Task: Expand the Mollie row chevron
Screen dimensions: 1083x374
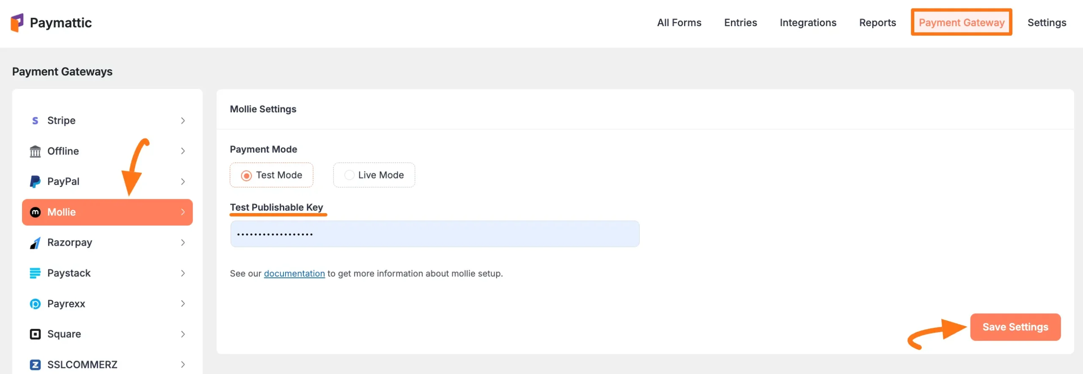Action: (x=183, y=212)
